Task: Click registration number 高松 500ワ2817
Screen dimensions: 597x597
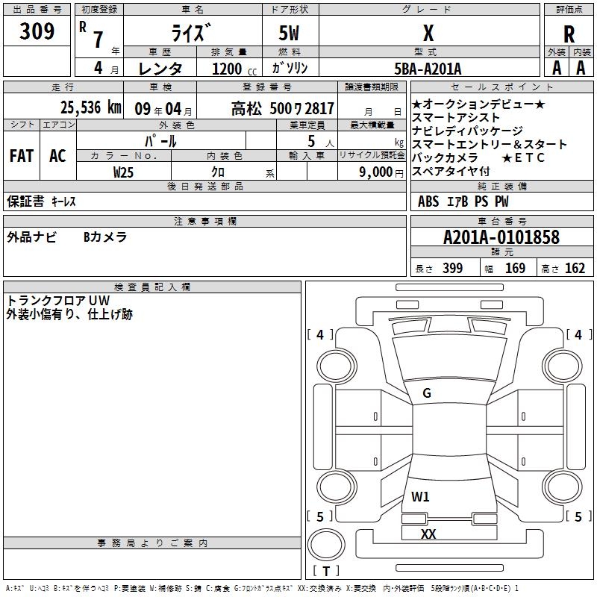Action: (283, 109)
